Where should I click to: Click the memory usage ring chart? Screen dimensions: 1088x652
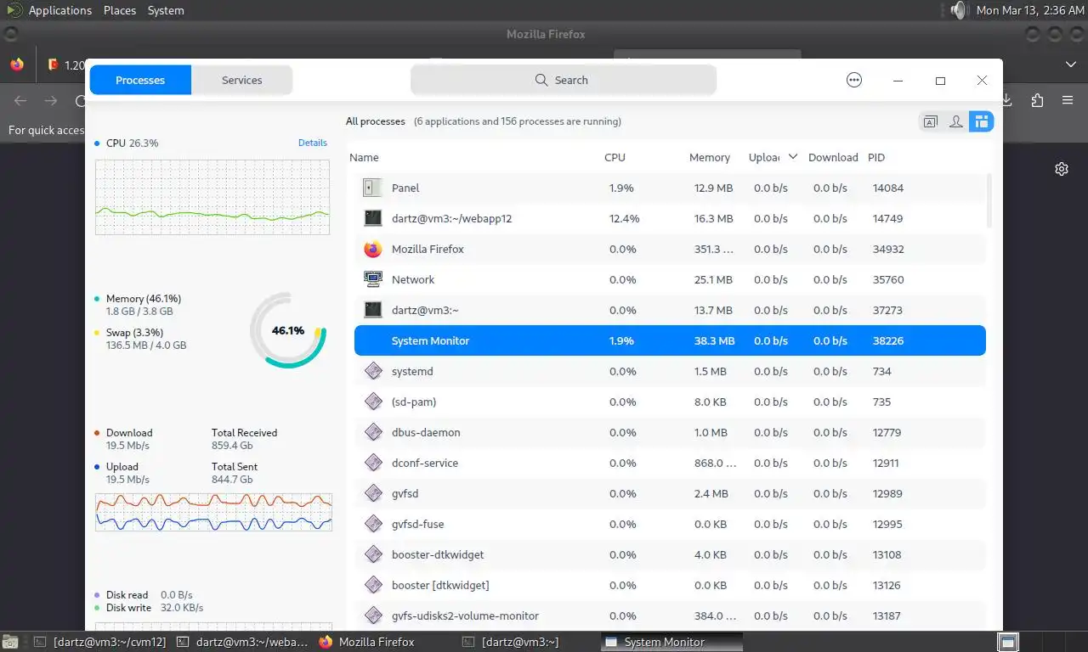(x=288, y=330)
